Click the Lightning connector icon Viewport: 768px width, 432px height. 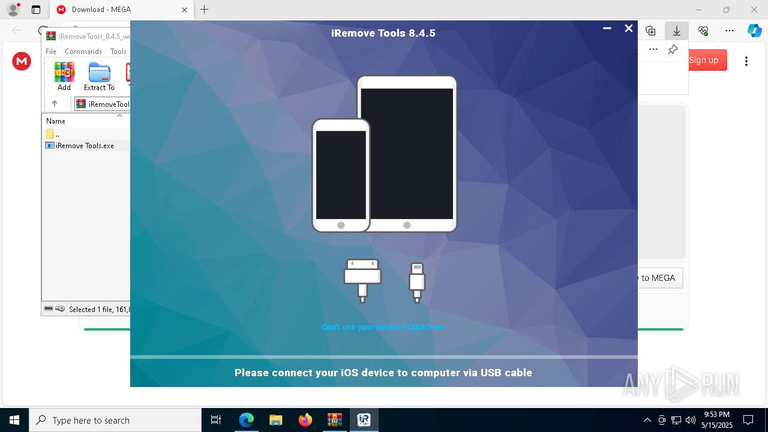click(417, 282)
